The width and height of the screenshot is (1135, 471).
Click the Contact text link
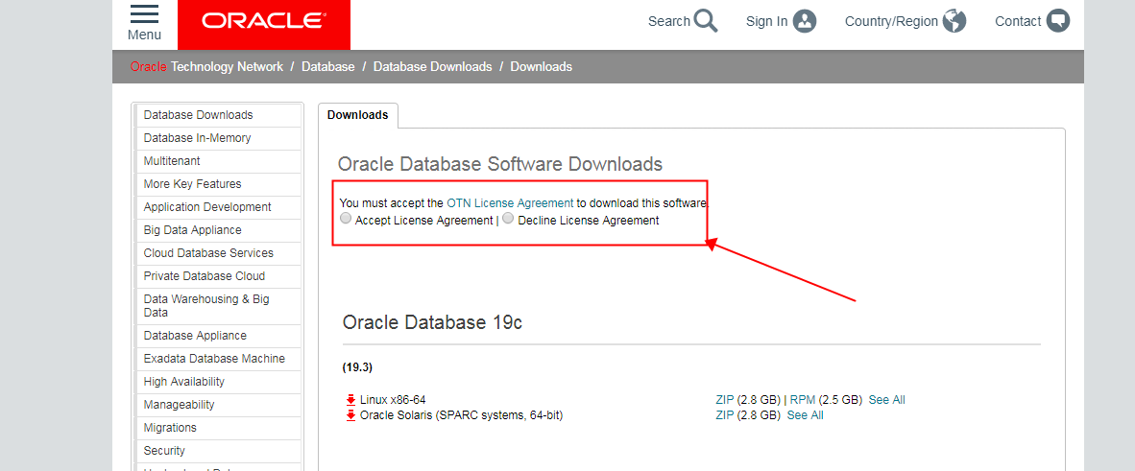pyautogui.click(x=1018, y=22)
